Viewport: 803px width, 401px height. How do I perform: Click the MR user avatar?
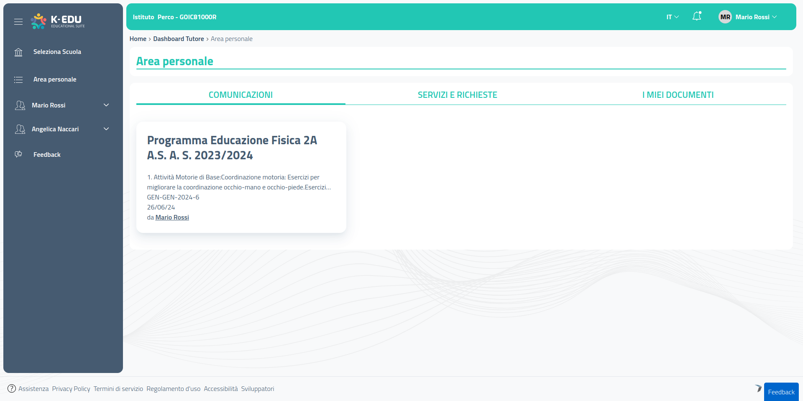point(725,17)
